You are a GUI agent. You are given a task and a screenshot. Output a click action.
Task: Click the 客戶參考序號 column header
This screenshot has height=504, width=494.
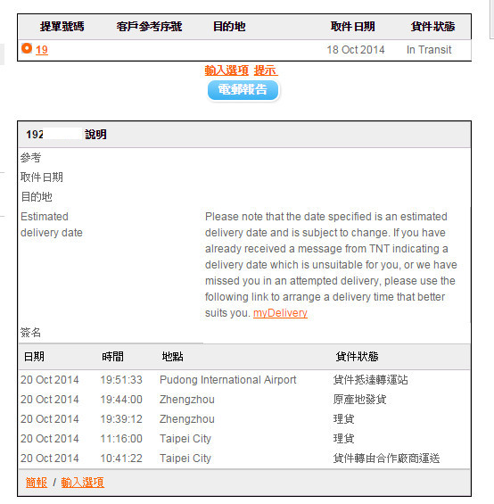click(x=149, y=27)
